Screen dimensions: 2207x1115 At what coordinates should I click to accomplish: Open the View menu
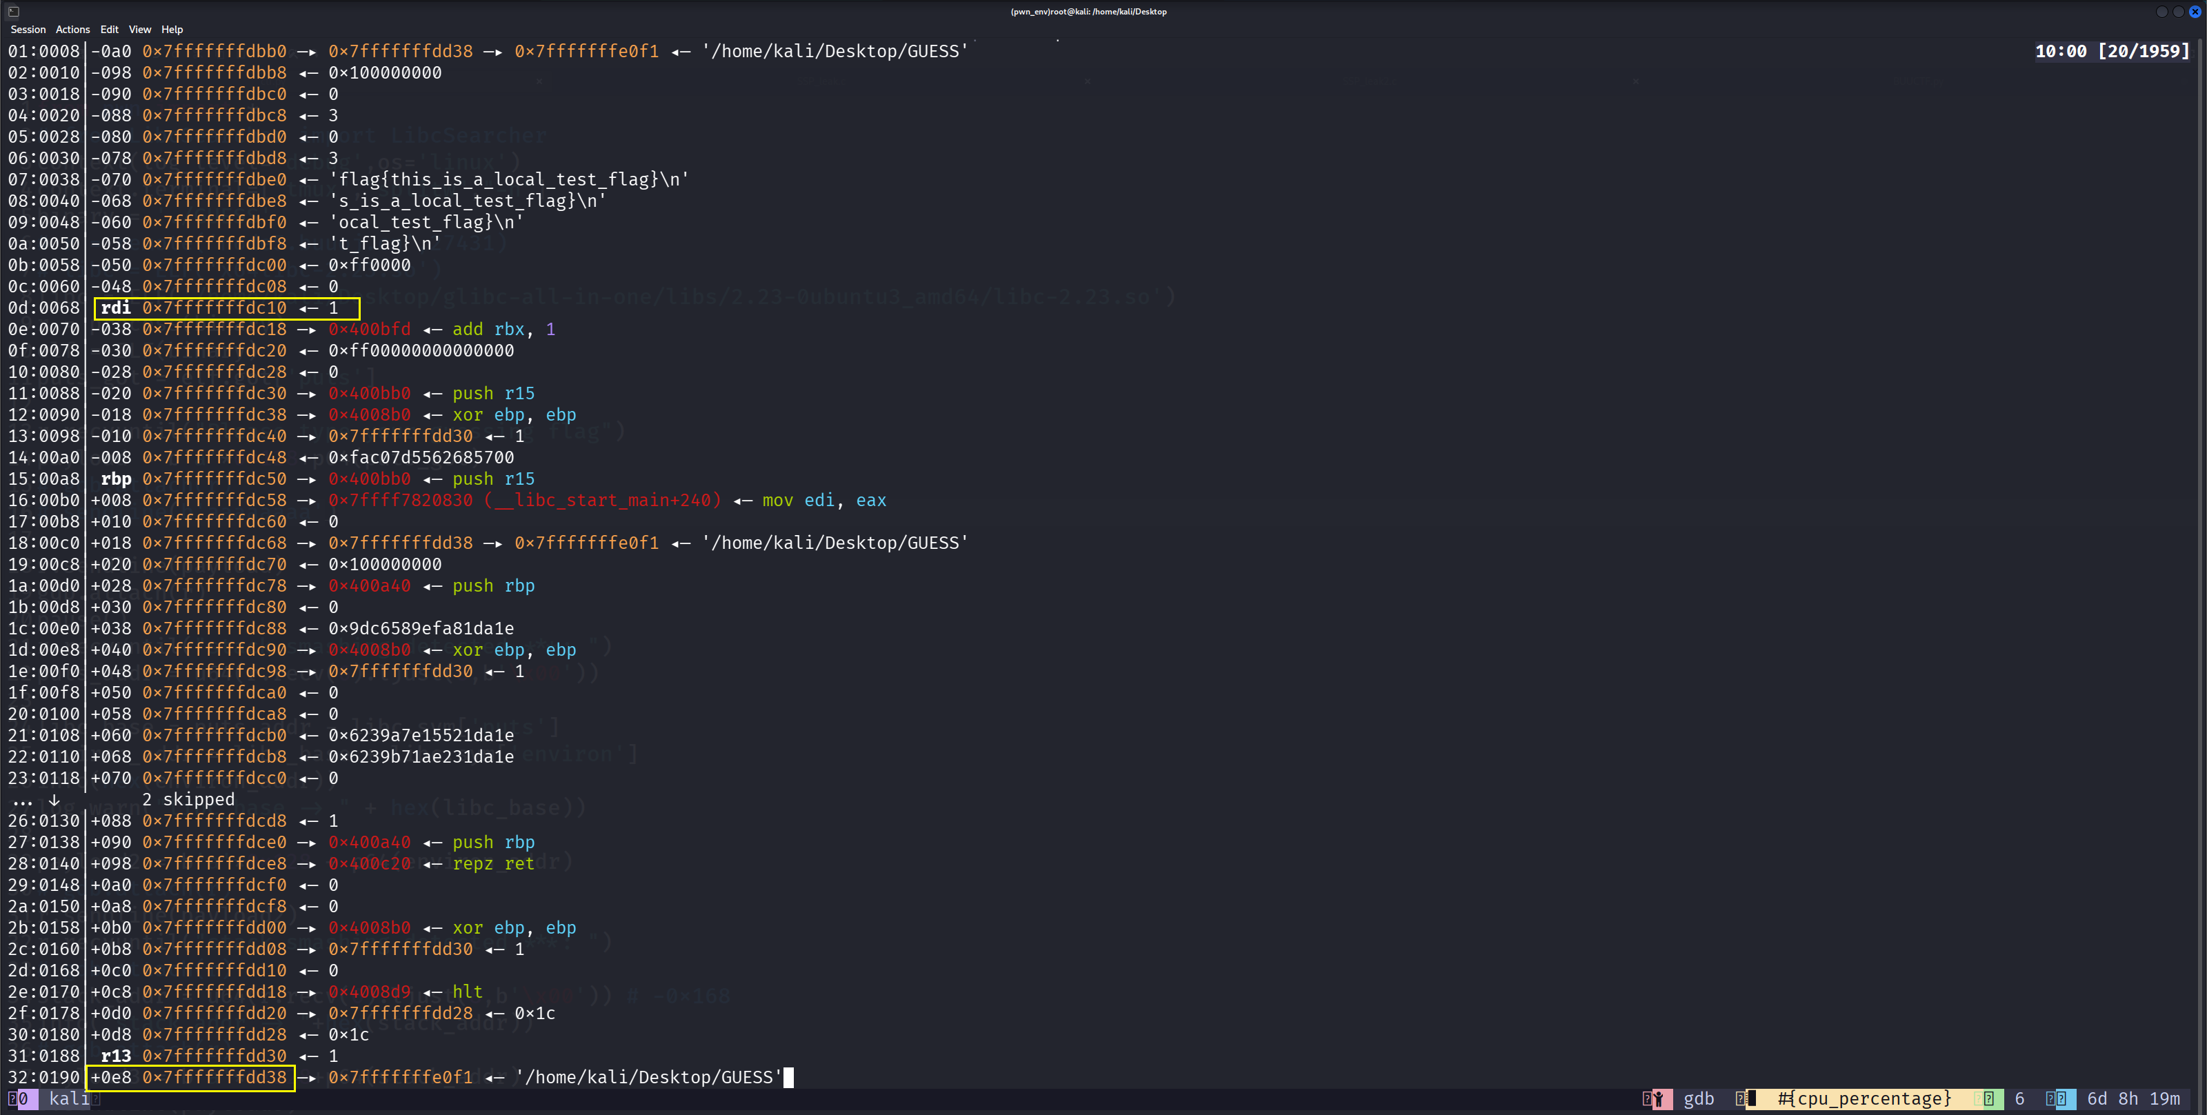139,29
